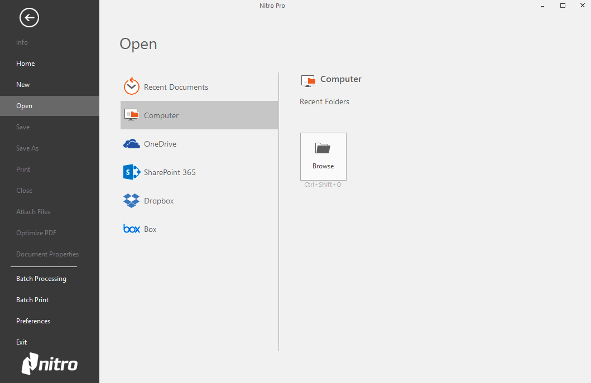
Task: Click the back arrow circle icon
Action: (x=29, y=18)
